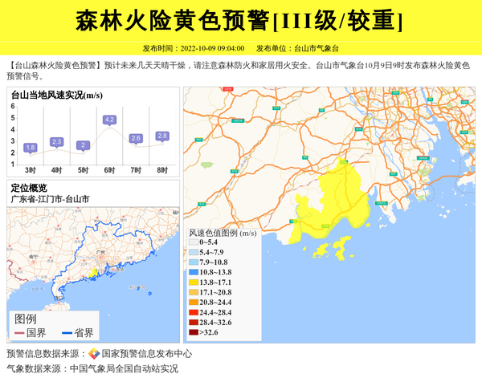Select the 0~5.4 wind speed color swatch

click(x=194, y=242)
